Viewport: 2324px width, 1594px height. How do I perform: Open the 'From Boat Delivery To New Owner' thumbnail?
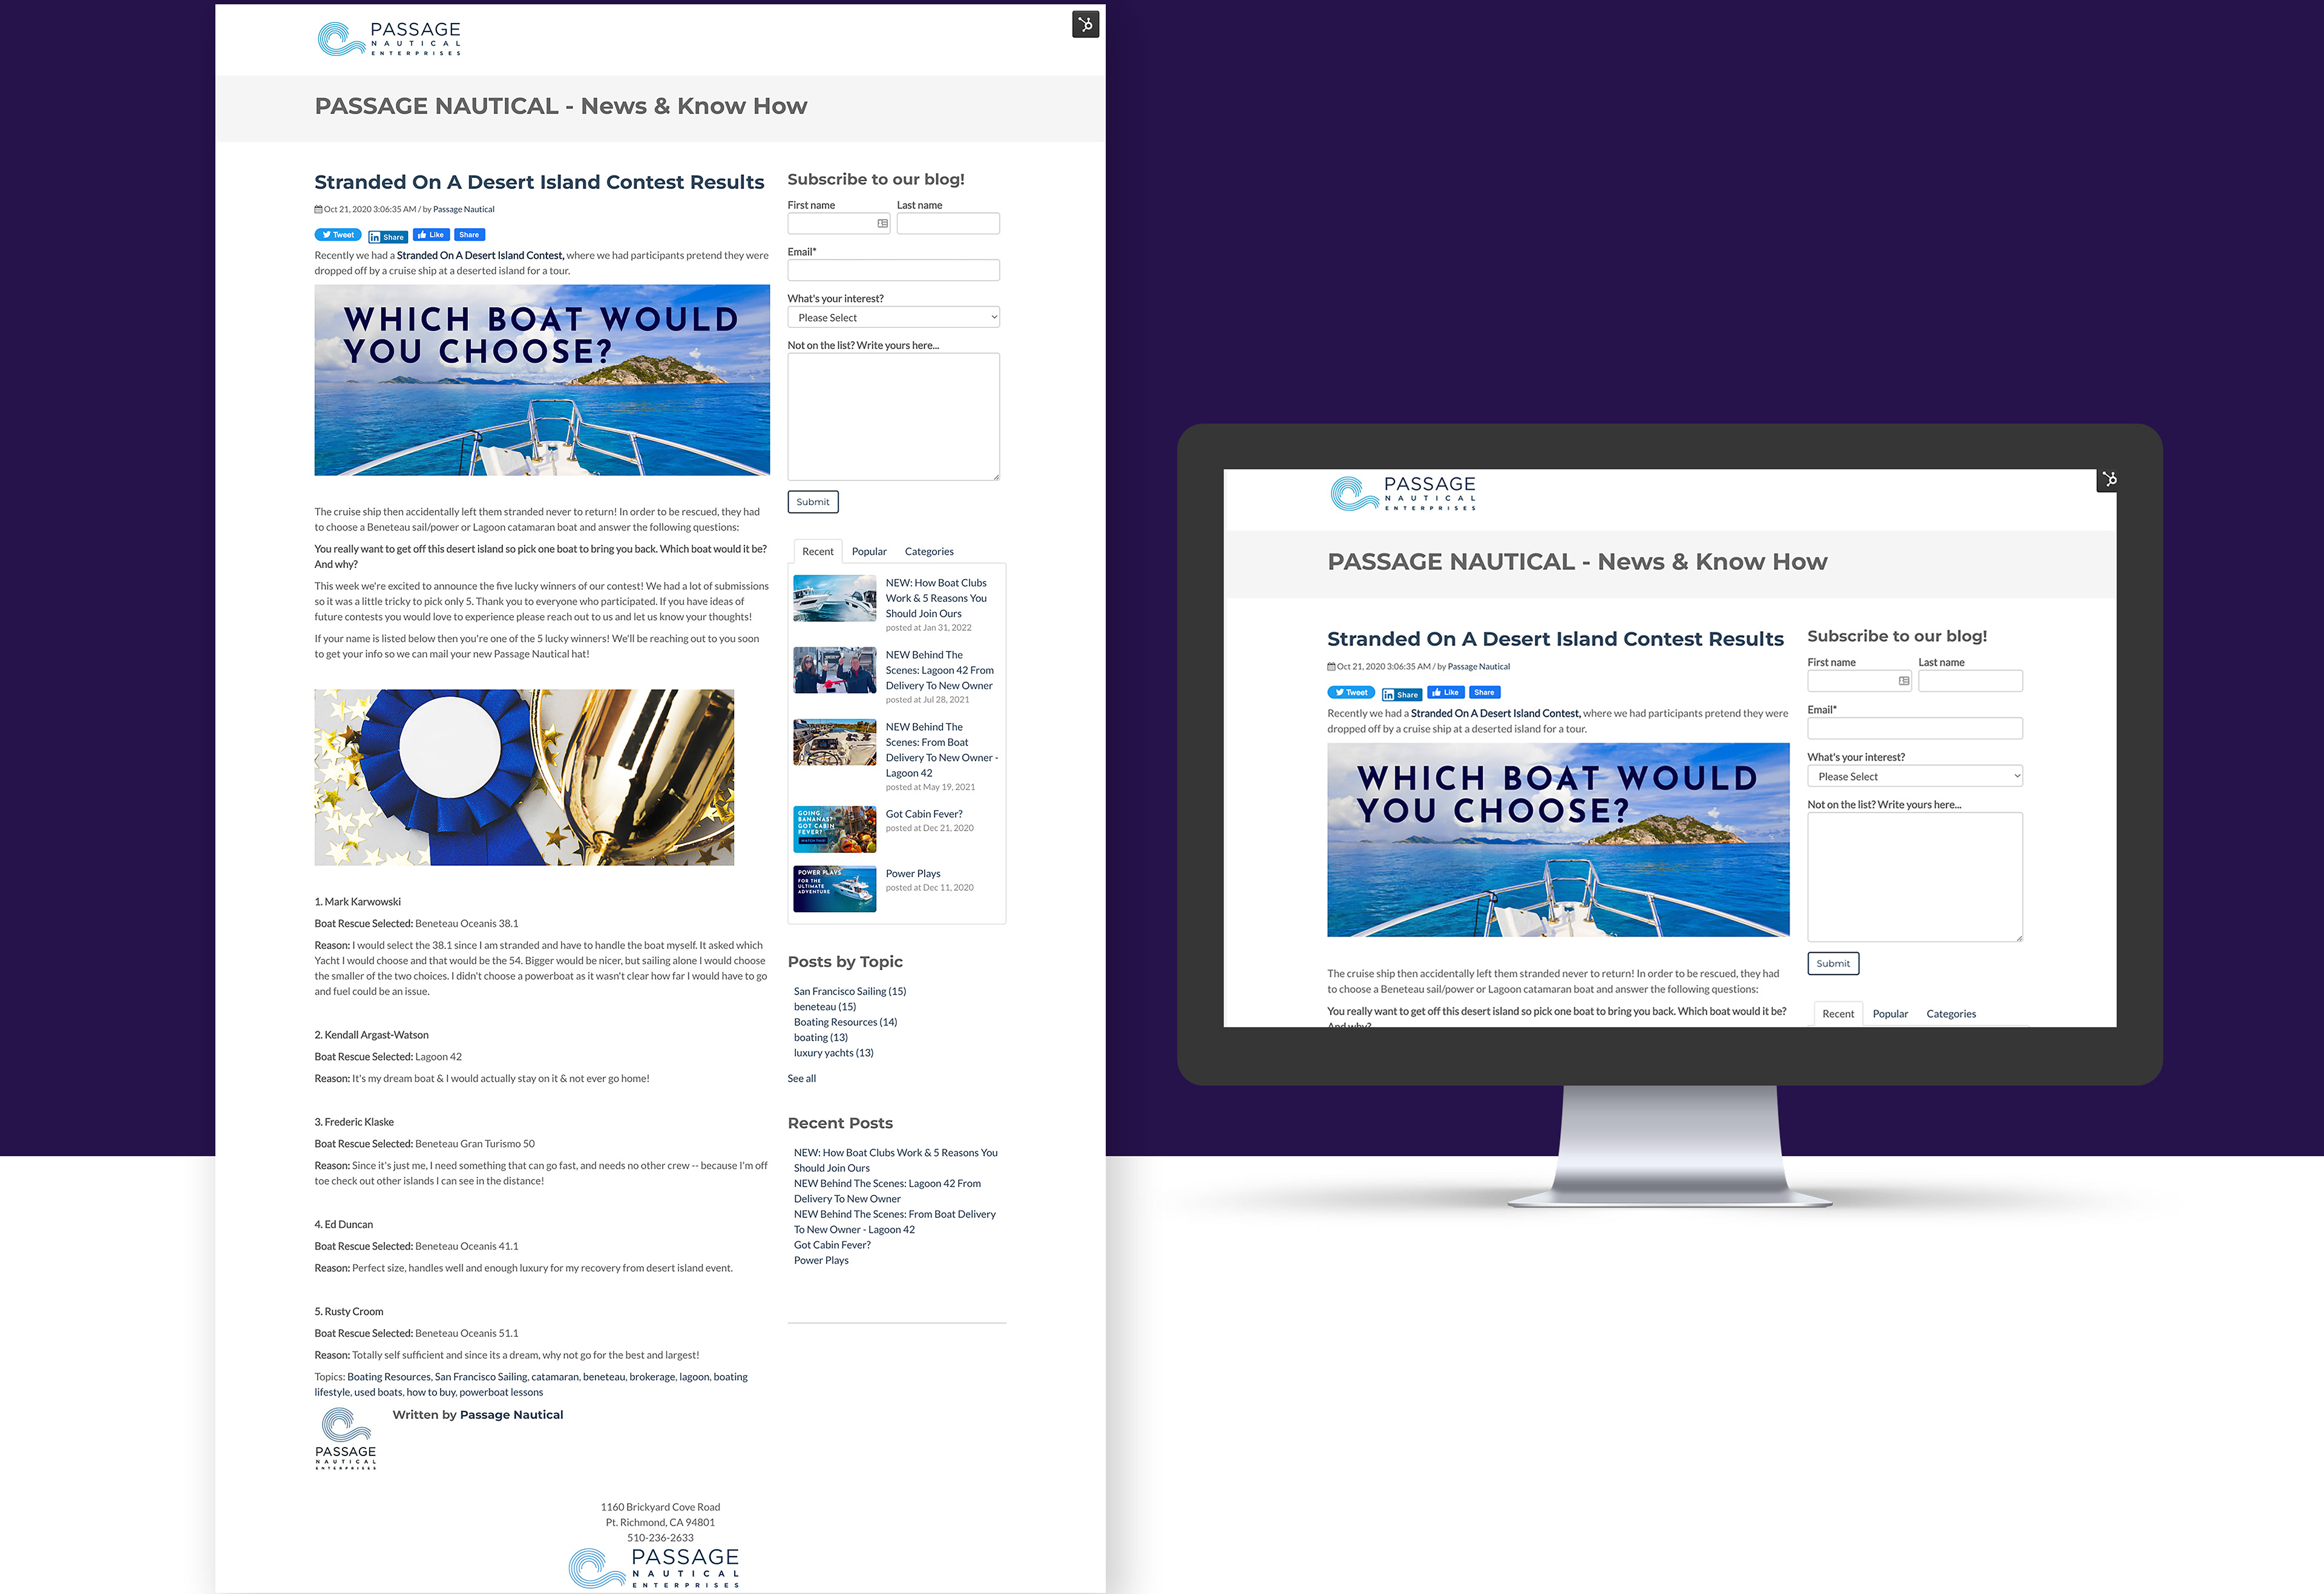(834, 742)
